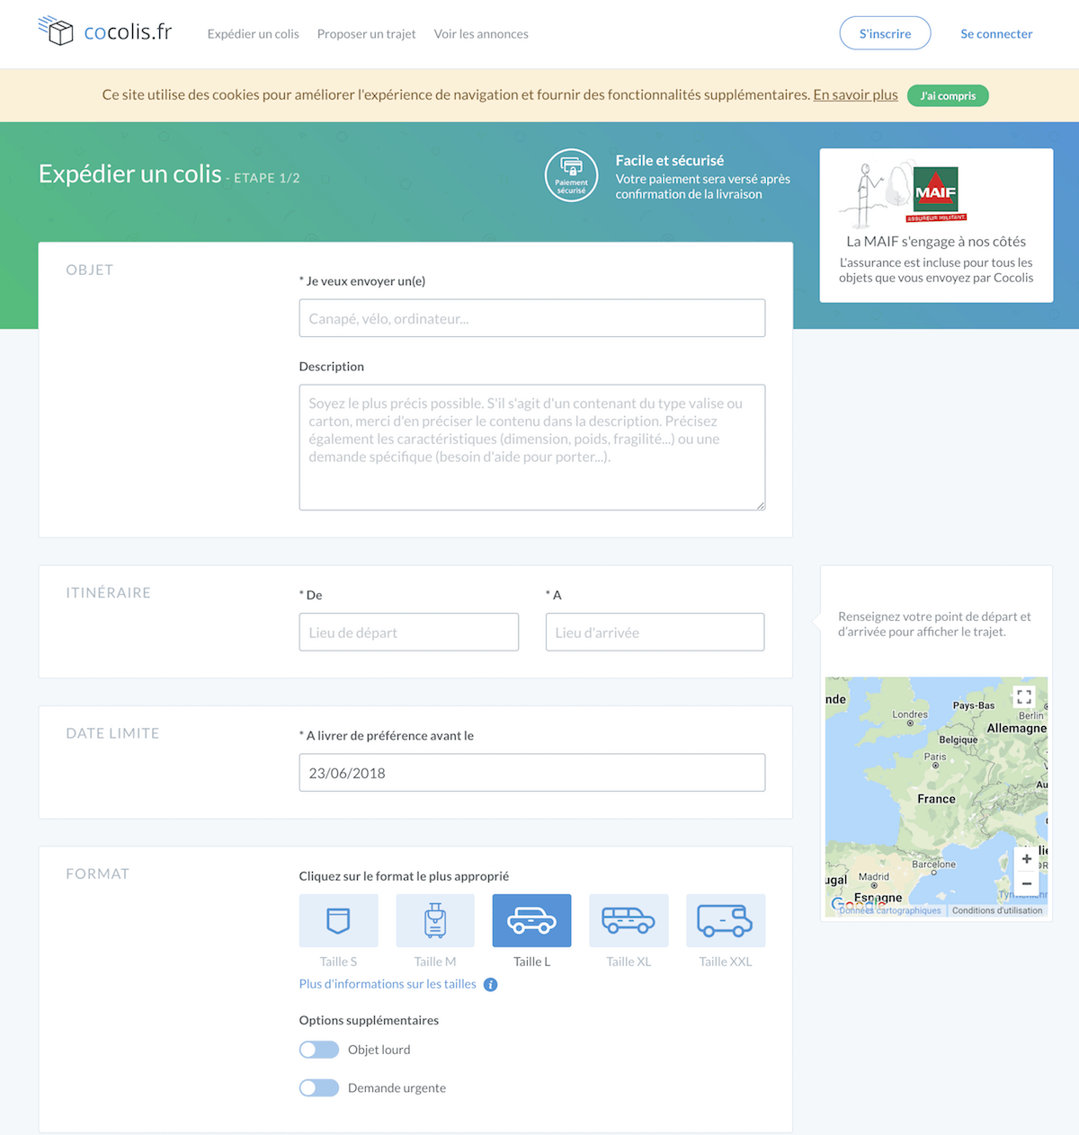Open Plus d'informations sur les tailles
The width and height of the screenshot is (1079, 1135).
[388, 984]
